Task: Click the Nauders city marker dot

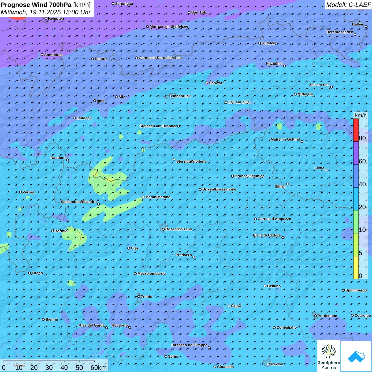Action: pos(67,160)
